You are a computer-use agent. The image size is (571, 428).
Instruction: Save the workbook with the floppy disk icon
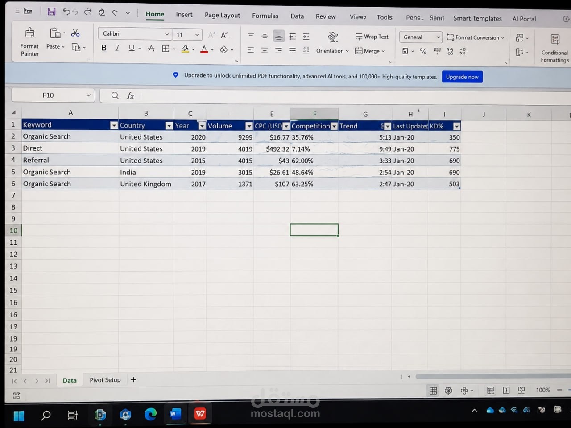click(51, 12)
